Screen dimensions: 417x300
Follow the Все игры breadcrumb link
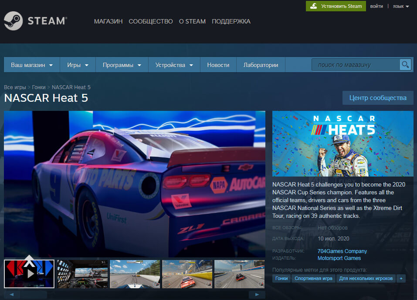click(15, 87)
